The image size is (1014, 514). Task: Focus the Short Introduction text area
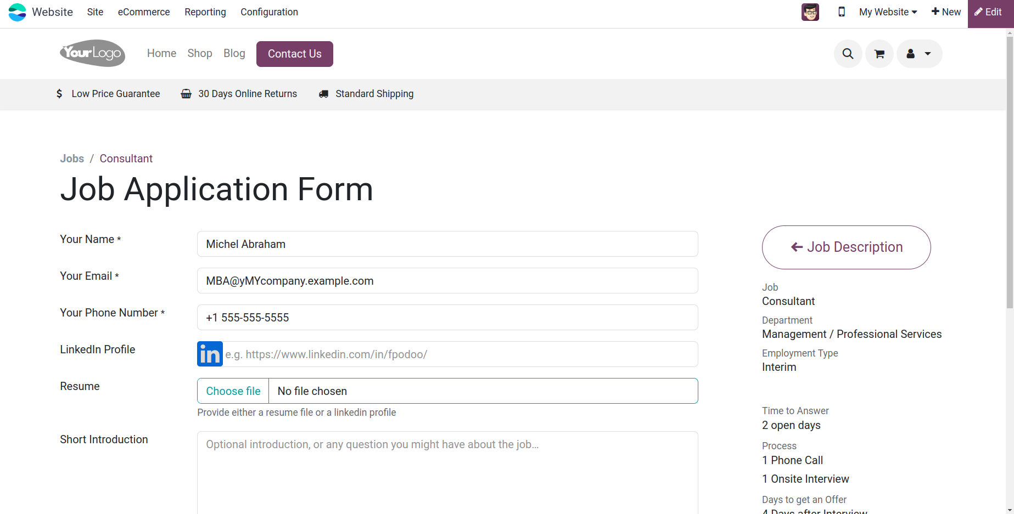pos(447,473)
